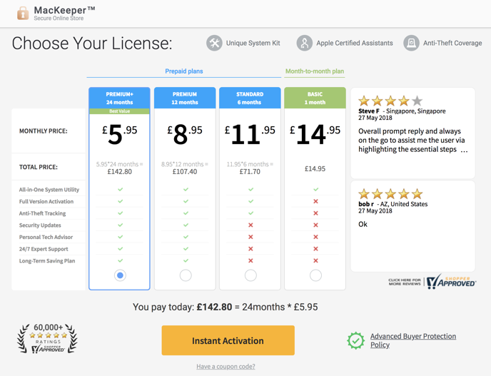Screen dimensions: 491x376
Task: Click Basic plan Anti-Theft Tracking red cross
Action: point(315,213)
